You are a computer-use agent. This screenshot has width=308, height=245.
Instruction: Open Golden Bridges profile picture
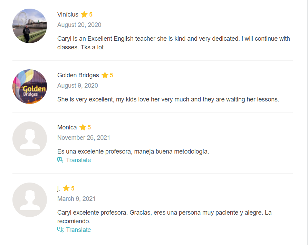(x=30, y=87)
